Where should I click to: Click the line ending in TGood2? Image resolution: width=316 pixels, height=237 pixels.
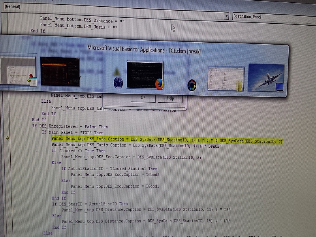[115, 175]
